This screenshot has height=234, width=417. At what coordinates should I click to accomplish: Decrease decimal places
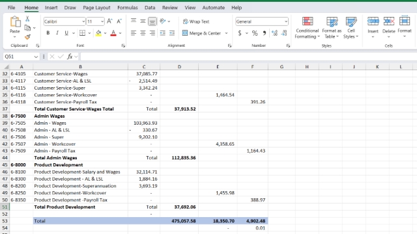(x=284, y=33)
